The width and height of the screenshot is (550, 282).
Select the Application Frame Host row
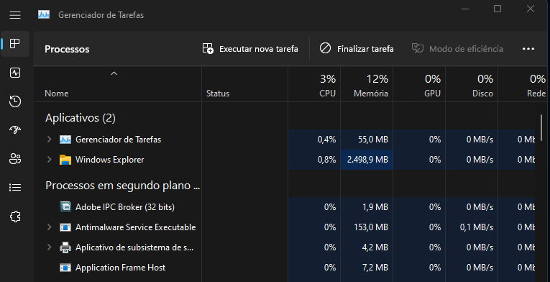[285, 268]
